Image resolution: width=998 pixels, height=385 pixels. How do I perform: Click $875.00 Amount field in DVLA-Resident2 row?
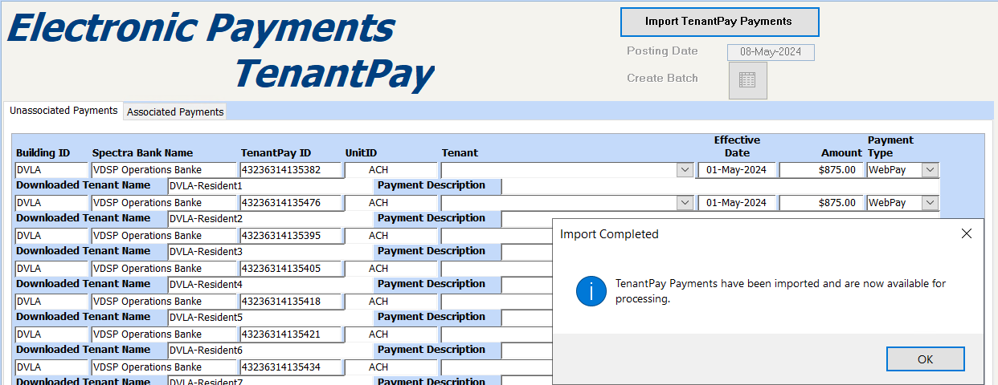pos(821,203)
